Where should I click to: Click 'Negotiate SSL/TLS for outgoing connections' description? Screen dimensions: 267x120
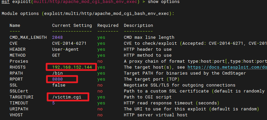tap(179, 85)
